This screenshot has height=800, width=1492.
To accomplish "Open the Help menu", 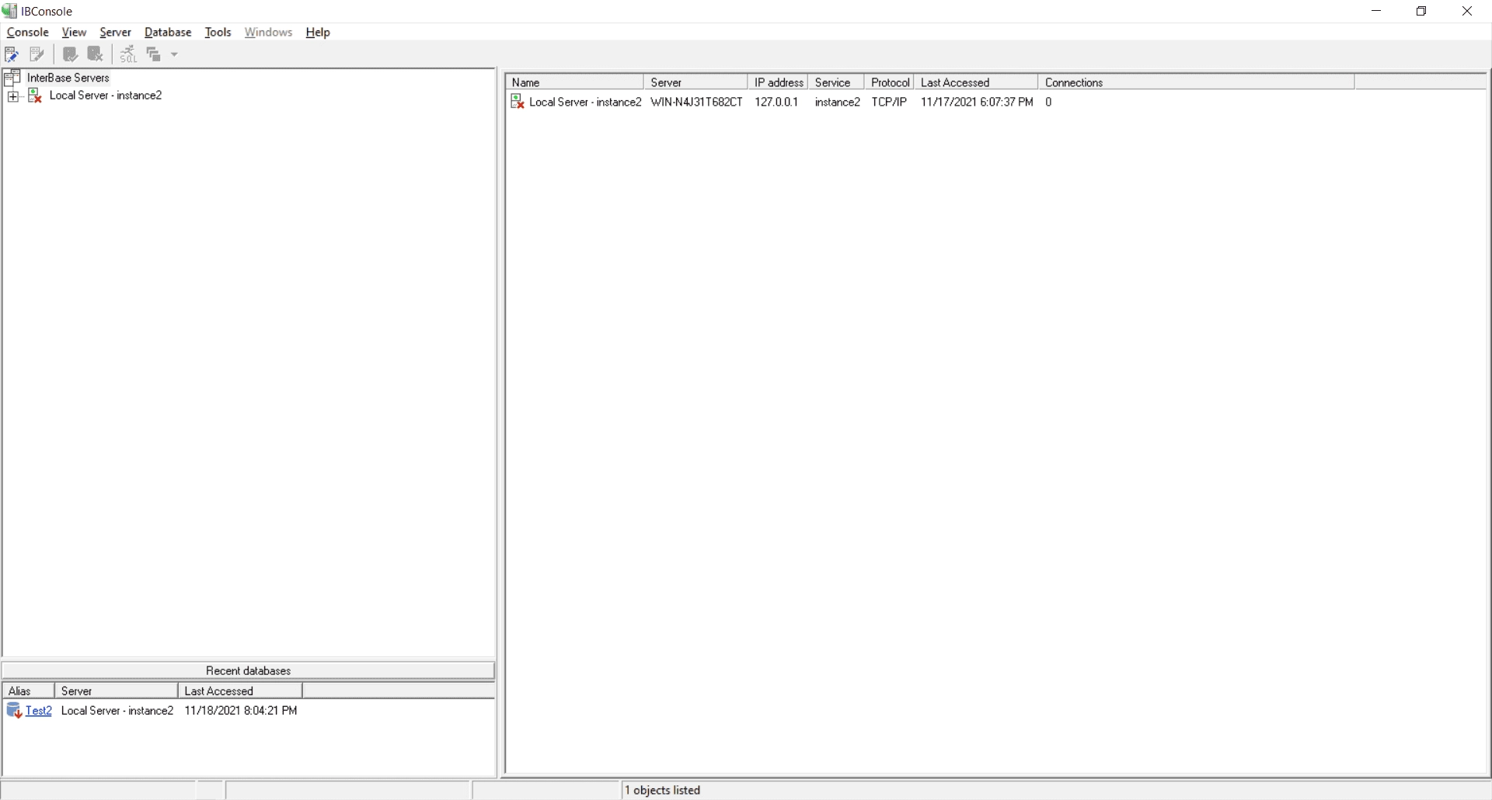I will click(x=318, y=32).
